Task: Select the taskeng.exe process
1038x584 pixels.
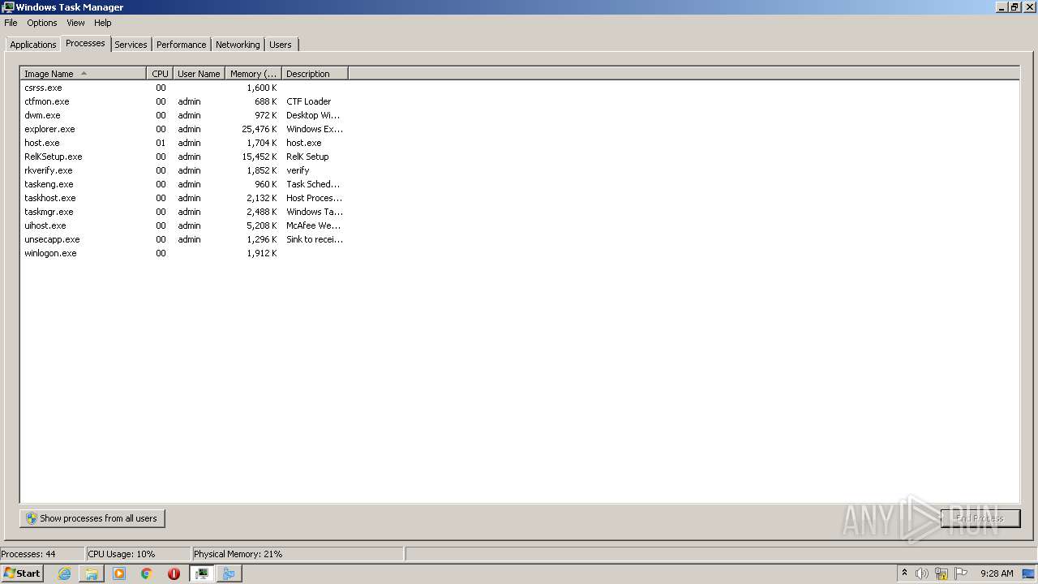Action: click(49, 184)
